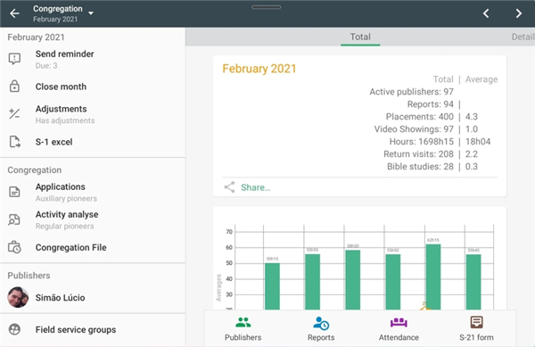Screen dimensions: 535x347
Task: Open Field service groups
Action: click(93, 329)
